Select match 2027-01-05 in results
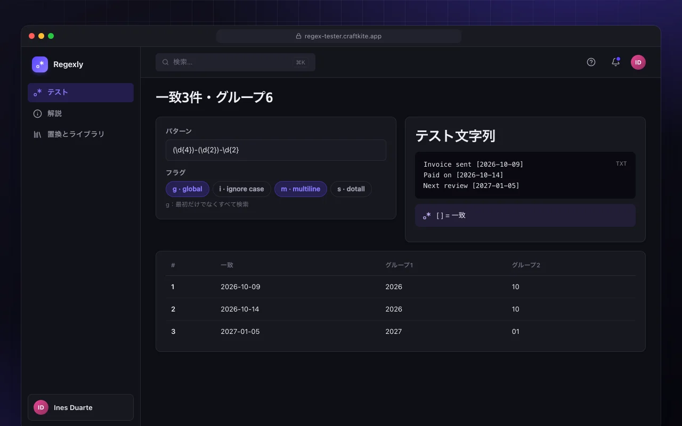Image resolution: width=682 pixels, height=426 pixels. 240,332
